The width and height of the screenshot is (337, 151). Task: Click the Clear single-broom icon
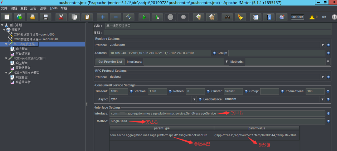[199, 17]
